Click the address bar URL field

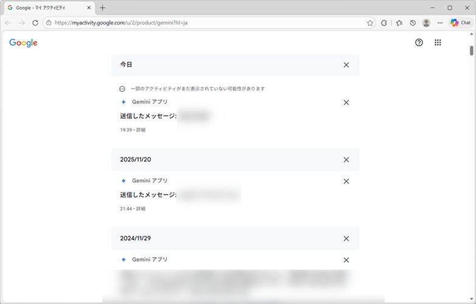point(210,22)
